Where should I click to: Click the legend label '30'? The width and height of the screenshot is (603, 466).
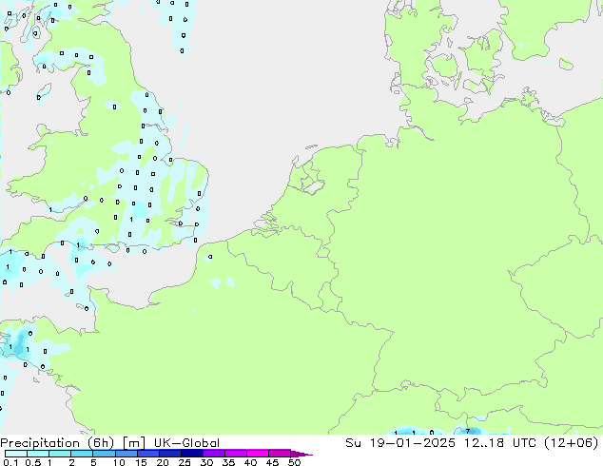point(206,462)
